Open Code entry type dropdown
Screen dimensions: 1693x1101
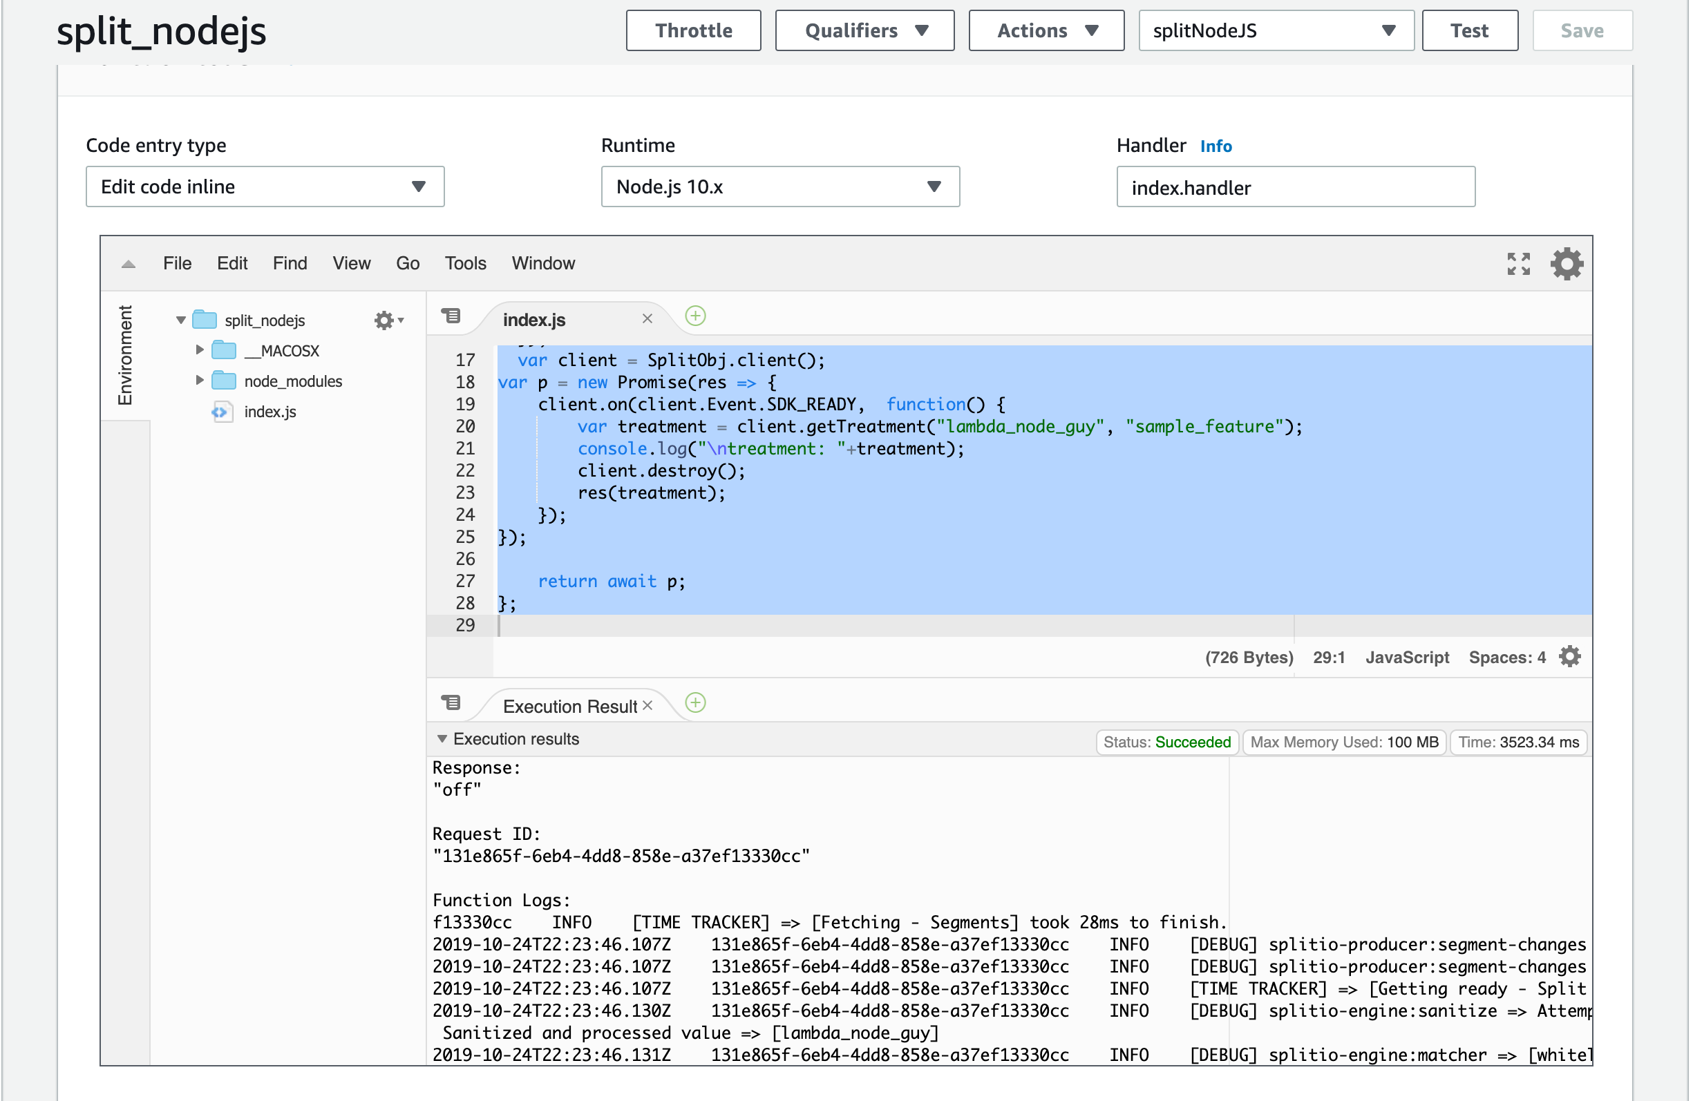tap(265, 186)
